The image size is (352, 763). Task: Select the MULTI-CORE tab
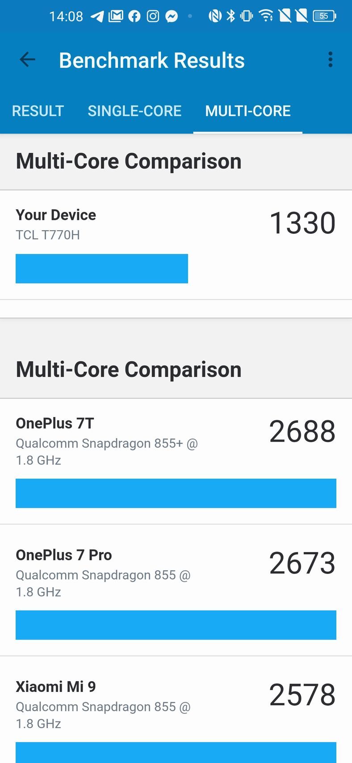248,111
